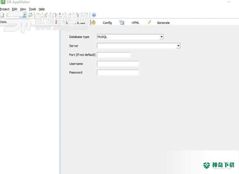Screen dimensions: 239x174
Task: Click the DB AppMaker title bar icon
Action: click(3, 2)
